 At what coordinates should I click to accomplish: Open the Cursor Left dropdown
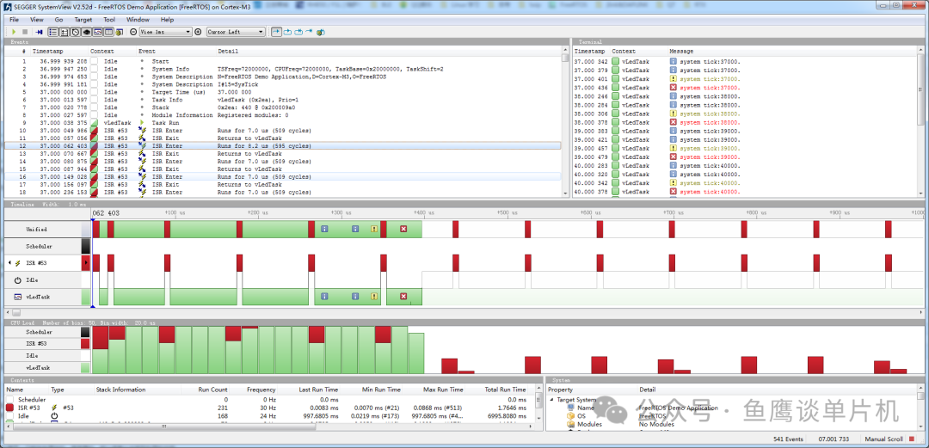[236, 32]
